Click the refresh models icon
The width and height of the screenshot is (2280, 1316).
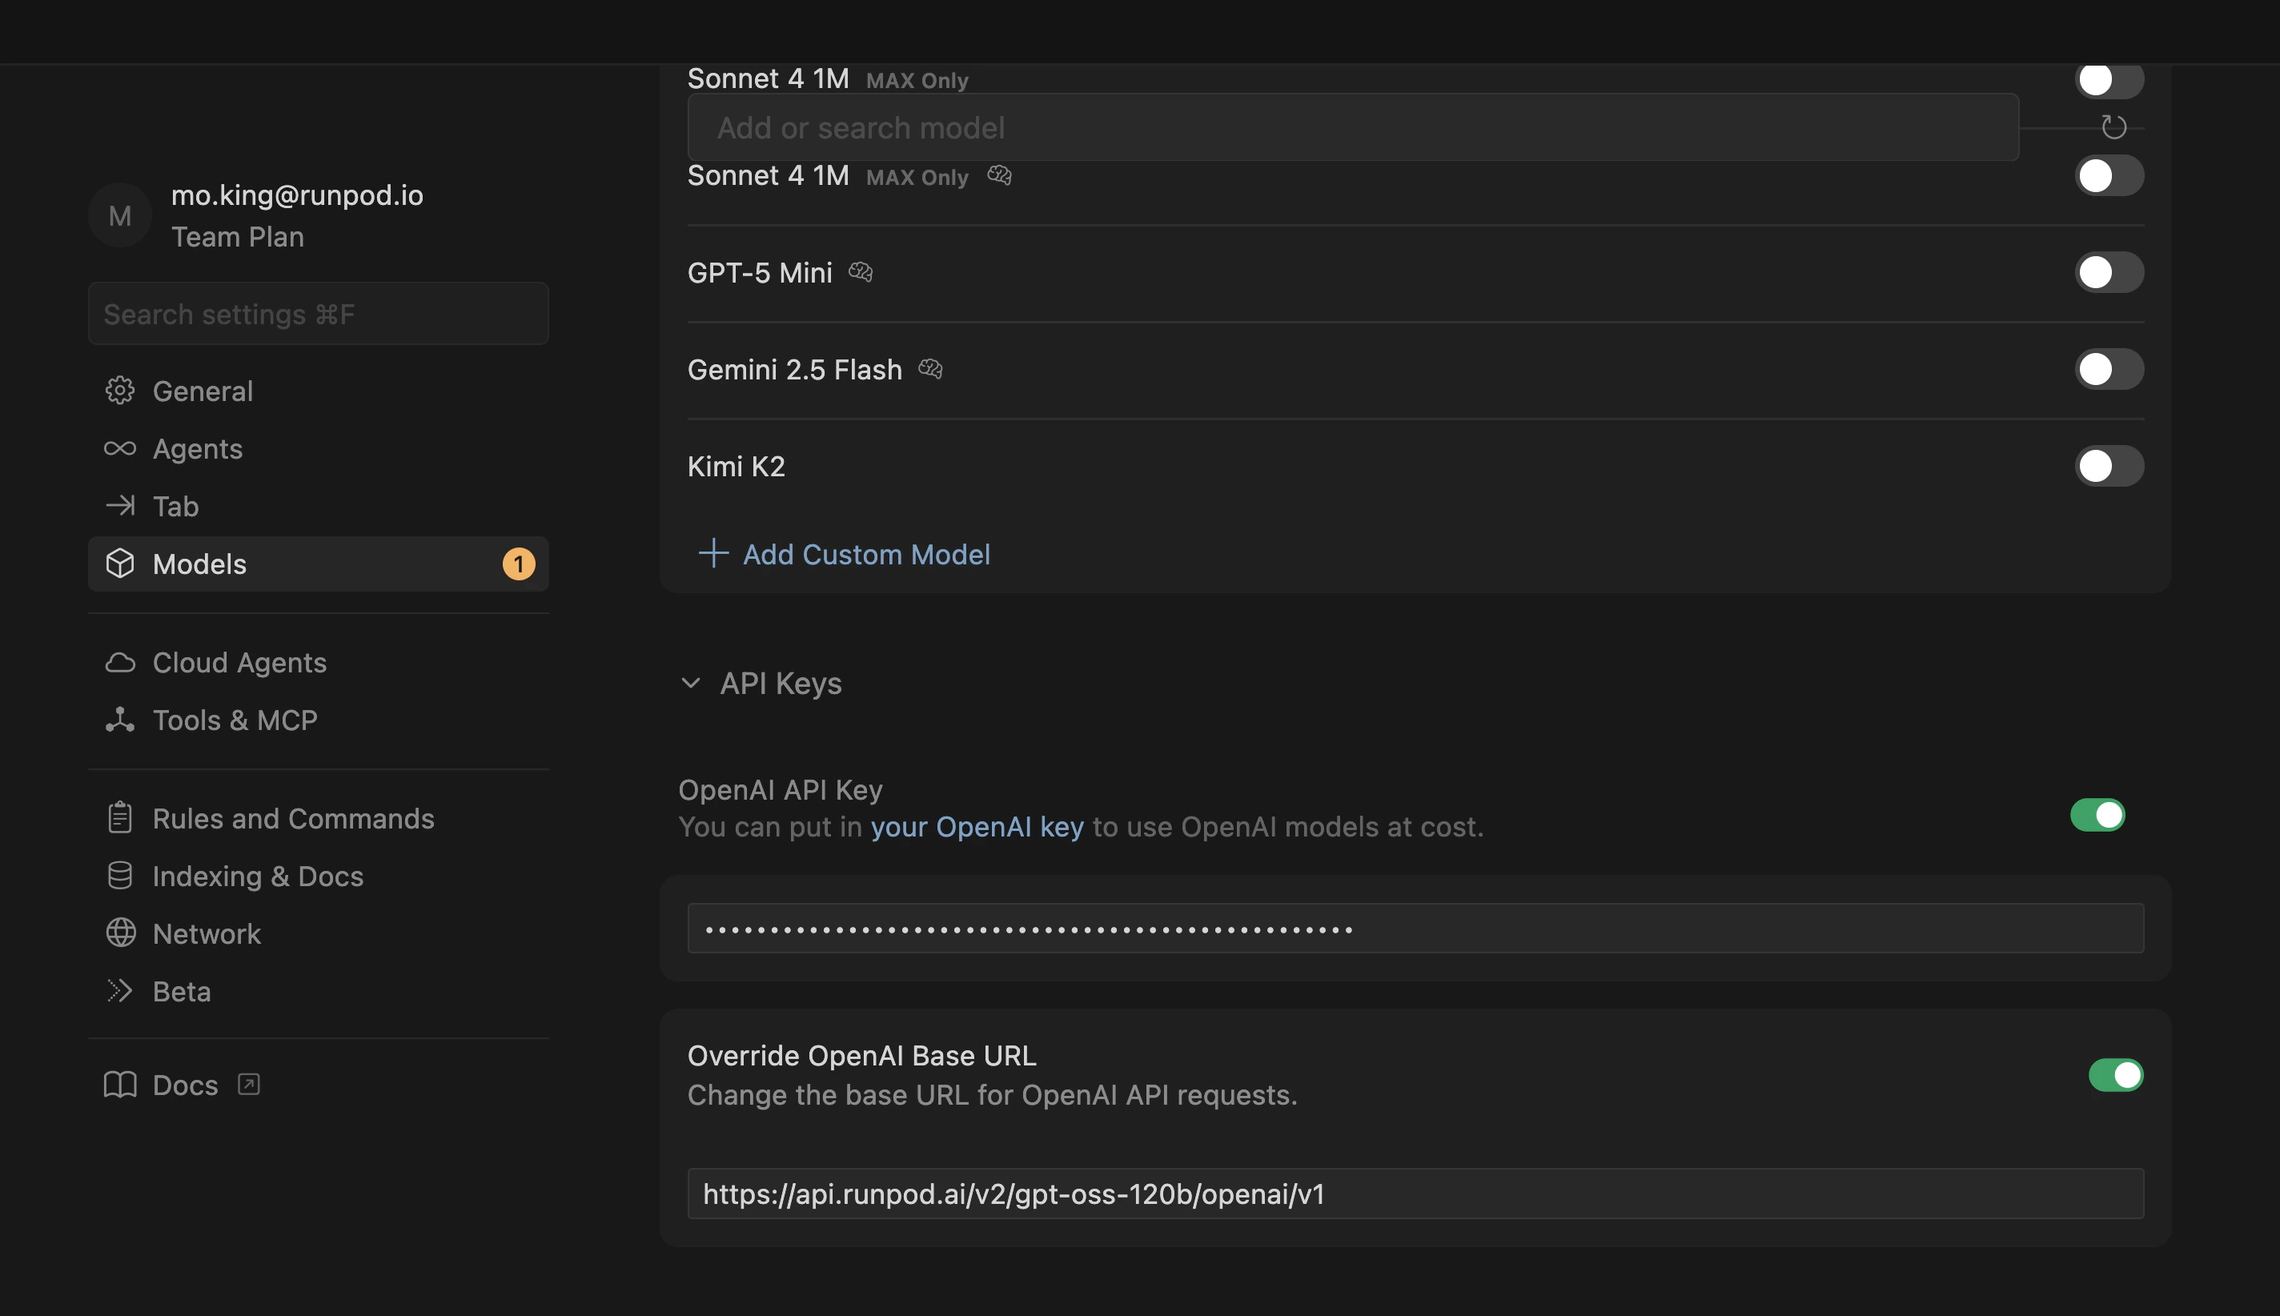[x=2113, y=127]
